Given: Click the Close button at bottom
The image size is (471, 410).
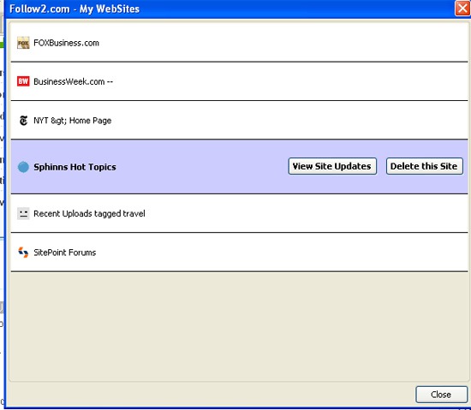Looking at the screenshot, I should coord(441,395).
